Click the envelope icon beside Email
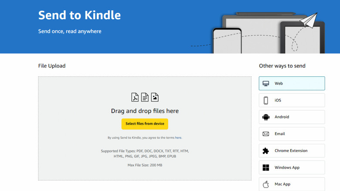This screenshot has height=191, width=340. pos(266,134)
